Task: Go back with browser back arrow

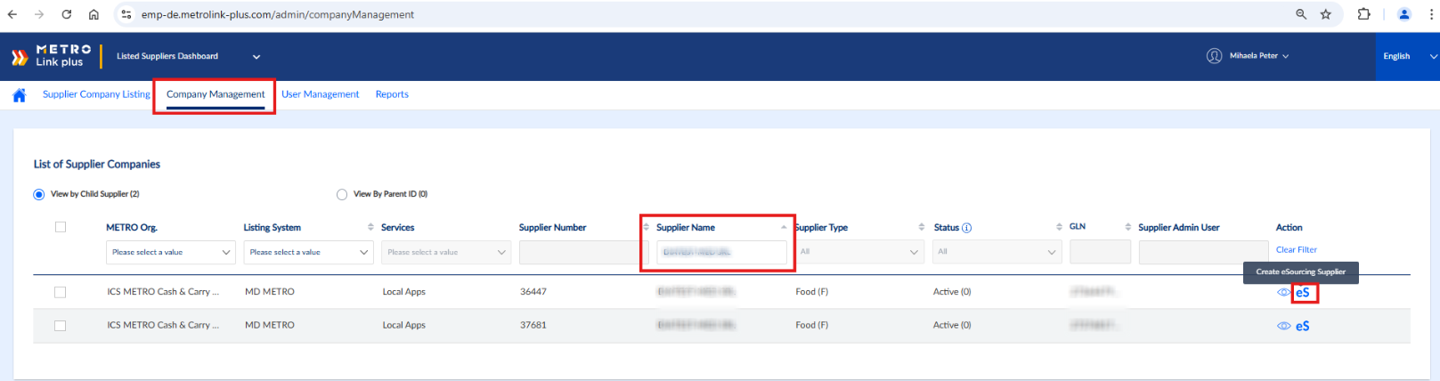Action: tap(12, 14)
